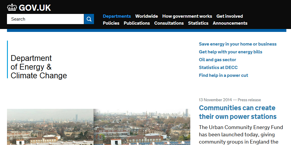Open Communities can create their own power stations
The height and width of the screenshot is (145, 291).
pos(237,112)
